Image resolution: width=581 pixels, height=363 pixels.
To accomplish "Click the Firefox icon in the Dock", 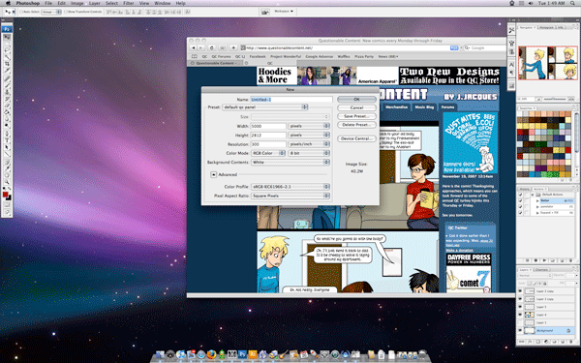I will click(211, 354).
